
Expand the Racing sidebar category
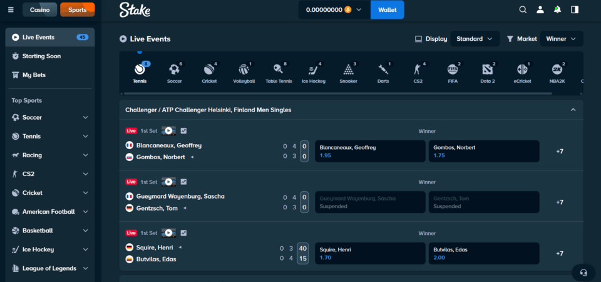[86, 155]
